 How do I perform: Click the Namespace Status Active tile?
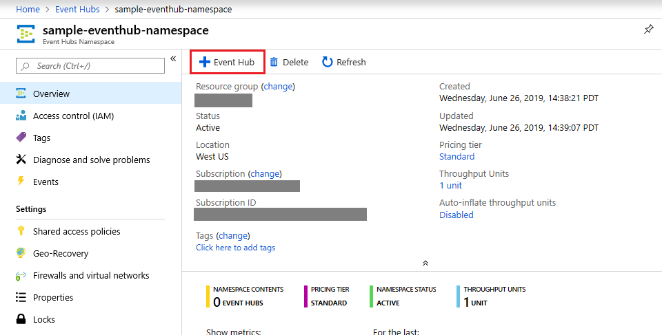[x=403, y=296]
